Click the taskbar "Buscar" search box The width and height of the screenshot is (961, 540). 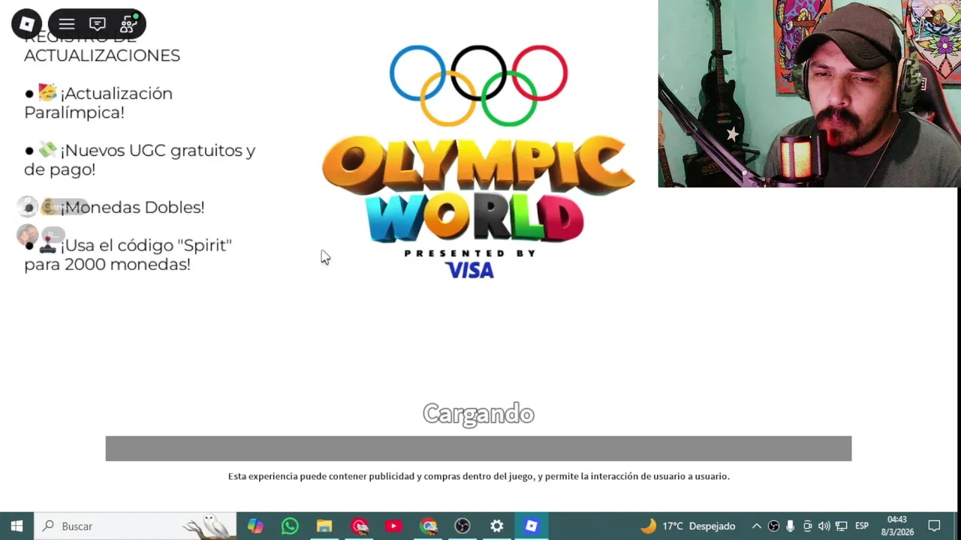coord(135,526)
